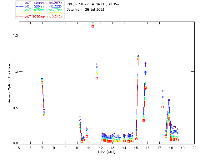Click the 20 tick on the time axis
200x160 pixels.
(x=194, y=147)
